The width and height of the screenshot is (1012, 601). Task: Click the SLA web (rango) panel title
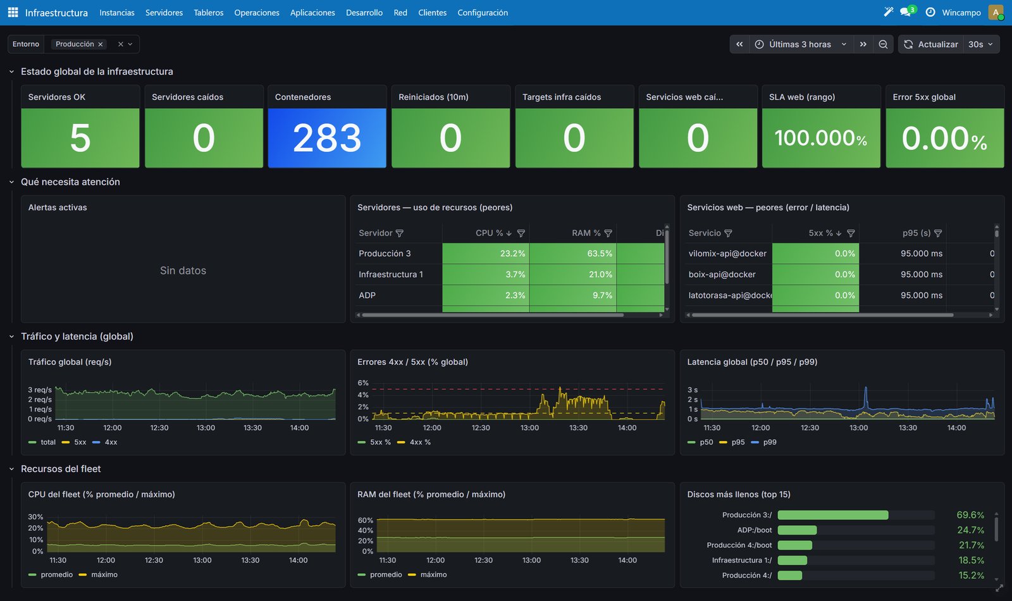pyautogui.click(x=802, y=97)
